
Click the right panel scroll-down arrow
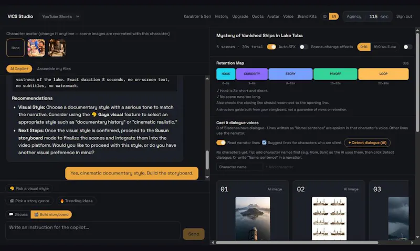[x=417, y=237]
